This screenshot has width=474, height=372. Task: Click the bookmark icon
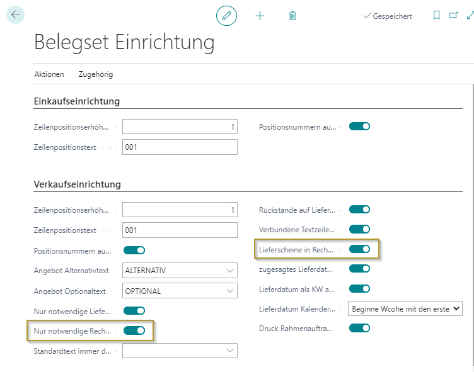coord(436,16)
